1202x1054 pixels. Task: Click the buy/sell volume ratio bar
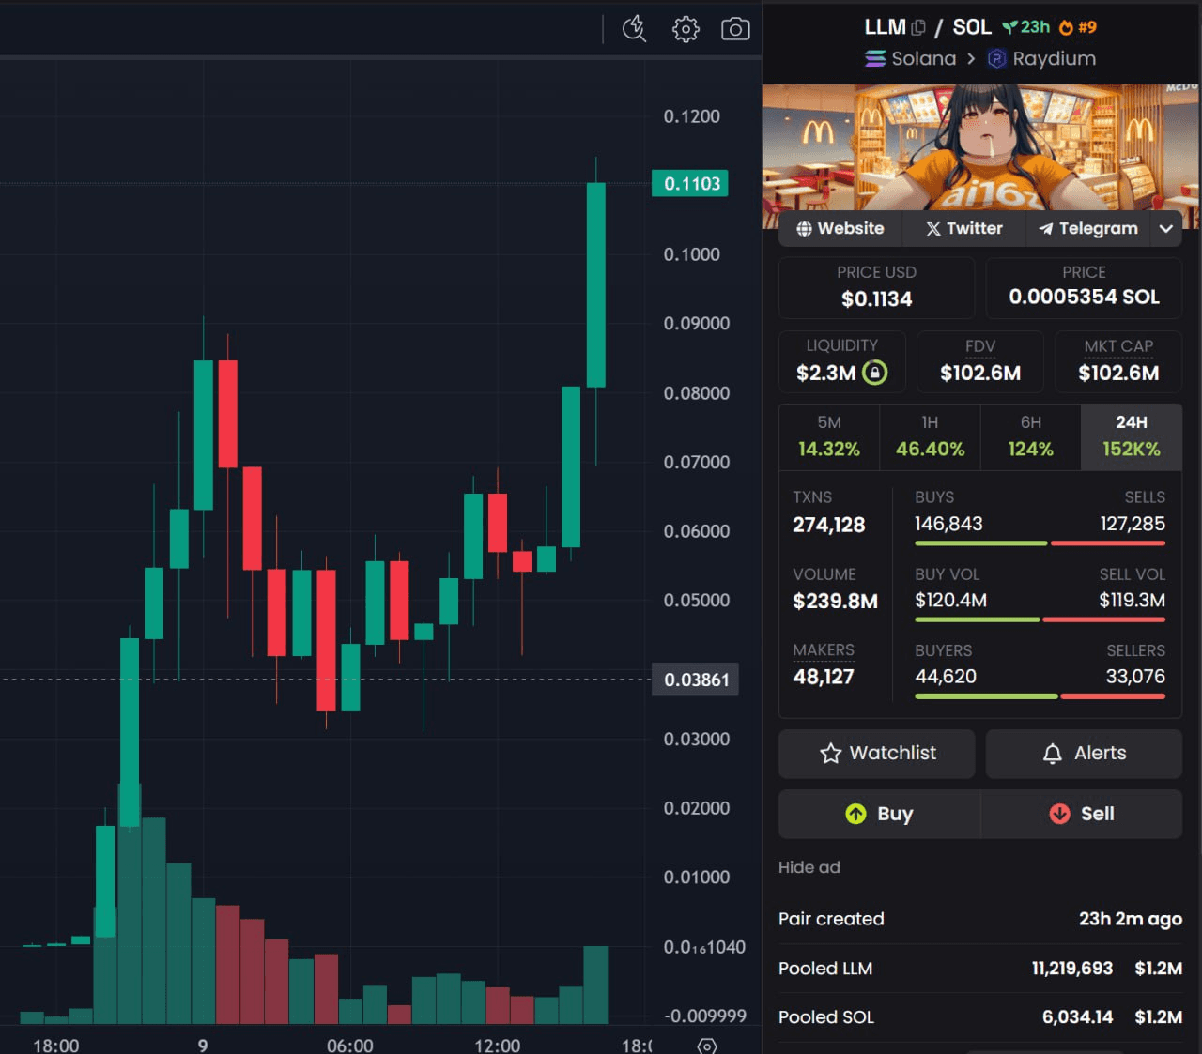pos(1040,619)
